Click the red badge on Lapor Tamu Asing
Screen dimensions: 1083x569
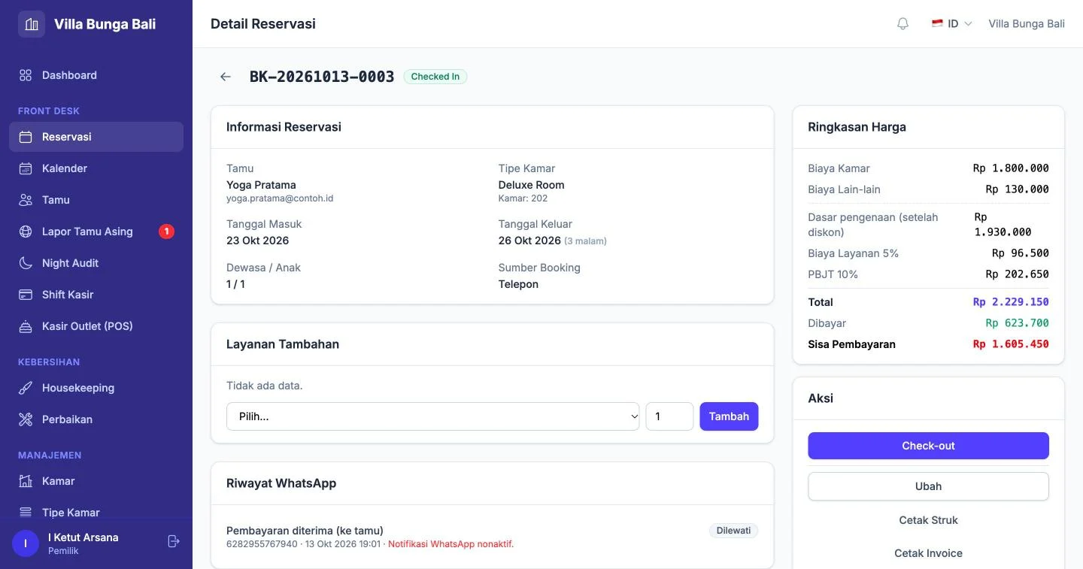tap(166, 232)
